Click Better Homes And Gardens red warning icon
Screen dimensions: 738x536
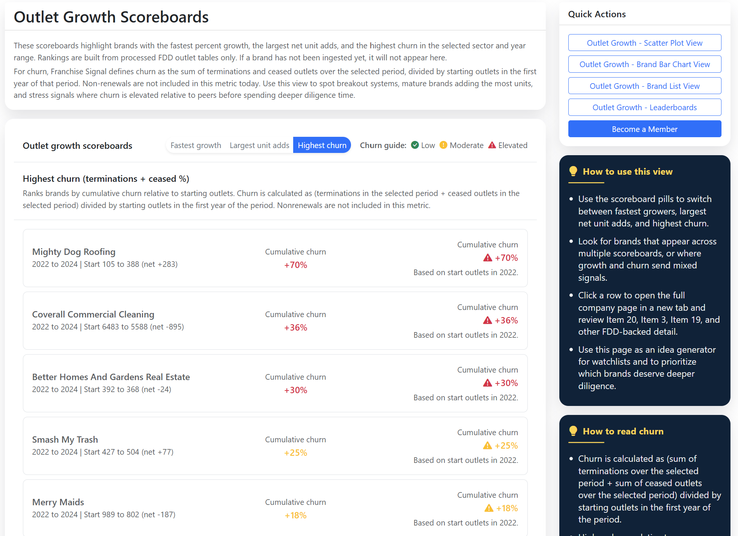[487, 383]
